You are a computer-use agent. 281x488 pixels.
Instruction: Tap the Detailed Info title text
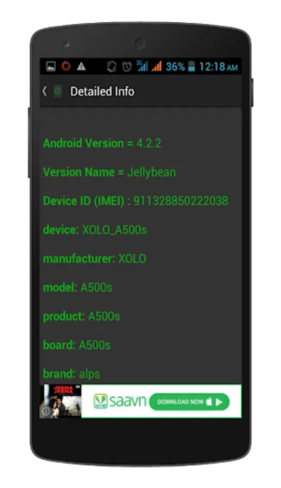102,92
